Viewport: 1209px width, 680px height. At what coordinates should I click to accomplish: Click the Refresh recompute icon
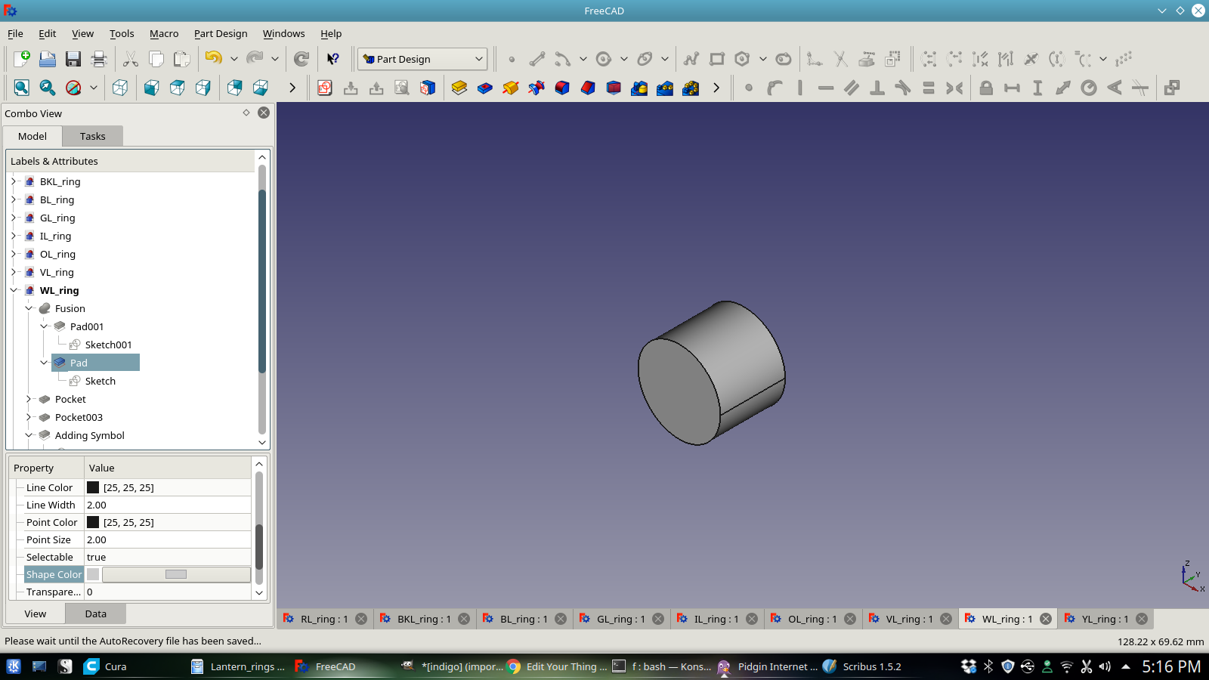point(301,59)
